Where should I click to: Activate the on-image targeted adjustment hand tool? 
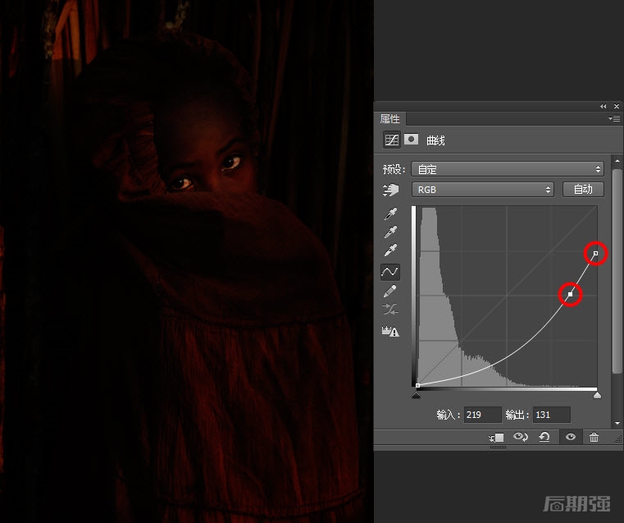coord(390,190)
